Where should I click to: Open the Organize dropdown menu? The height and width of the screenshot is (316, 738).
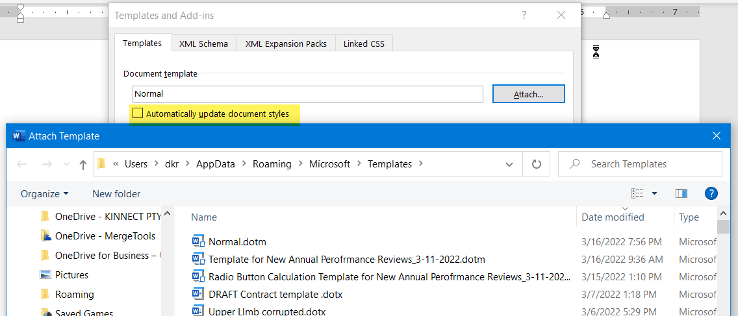(45, 194)
